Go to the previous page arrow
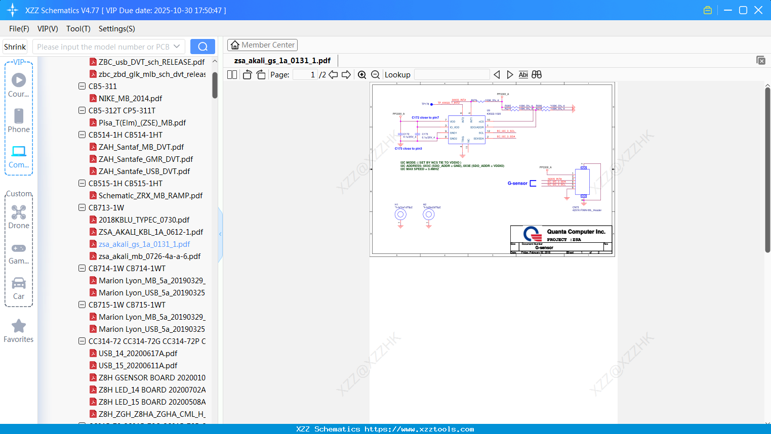771x434 pixels. (333, 74)
